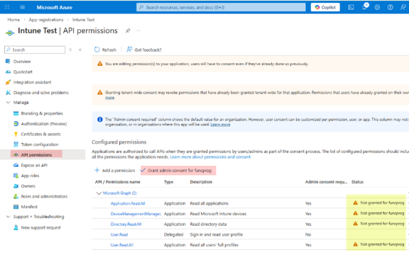The width and height of the screenshot is (409, 262).
Task: Open the help question mark icon
Action: tap(391, 7)
